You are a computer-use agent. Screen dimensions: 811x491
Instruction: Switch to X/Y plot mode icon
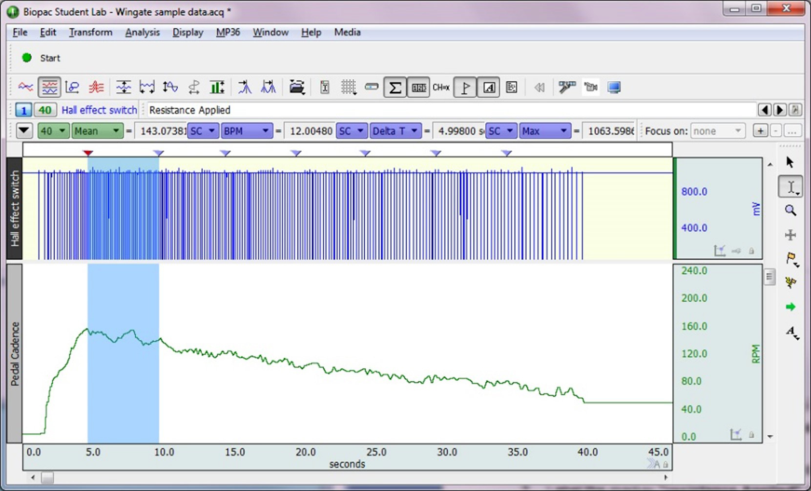point(72,87)
